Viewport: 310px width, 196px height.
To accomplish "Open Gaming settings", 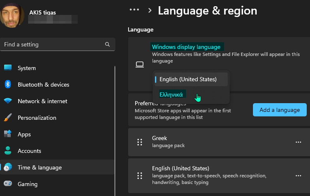I will click(57, 184).
